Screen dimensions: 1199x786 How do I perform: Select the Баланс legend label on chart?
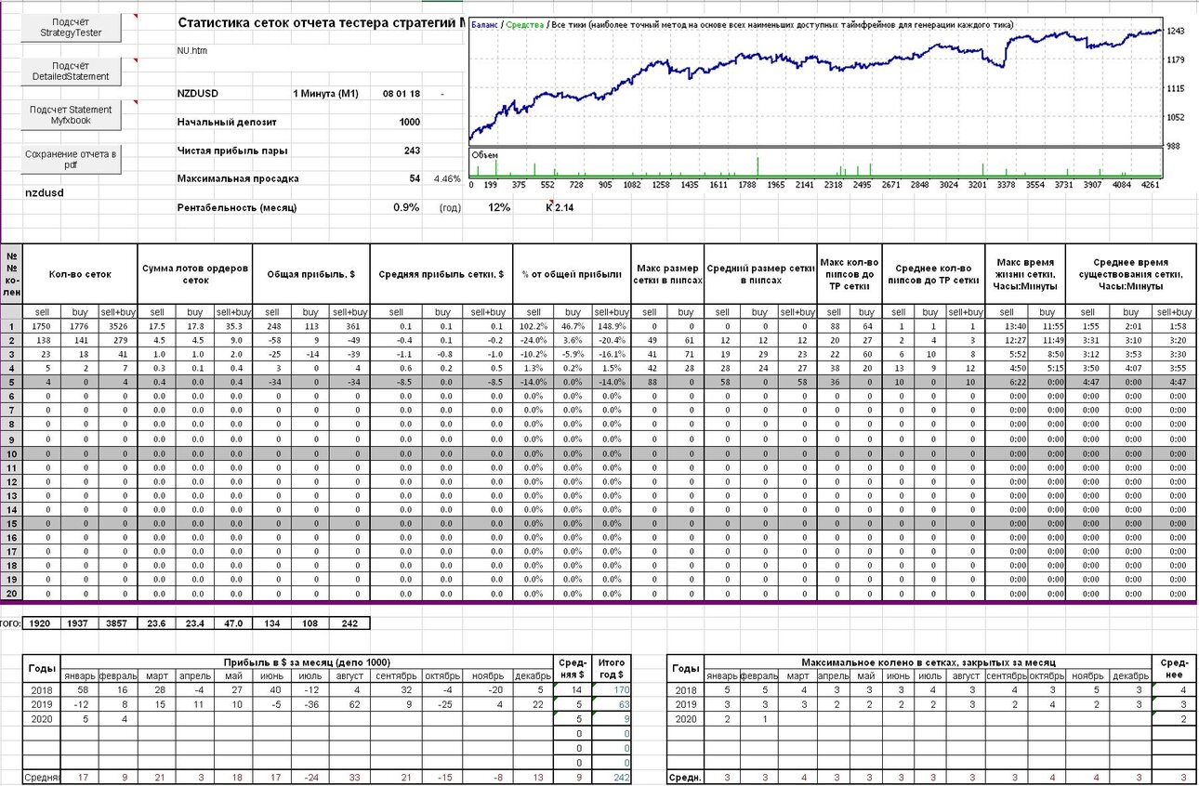click(x=484, y=24)
